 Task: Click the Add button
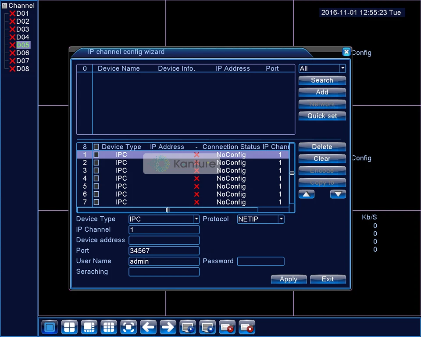tap(322, 92)
